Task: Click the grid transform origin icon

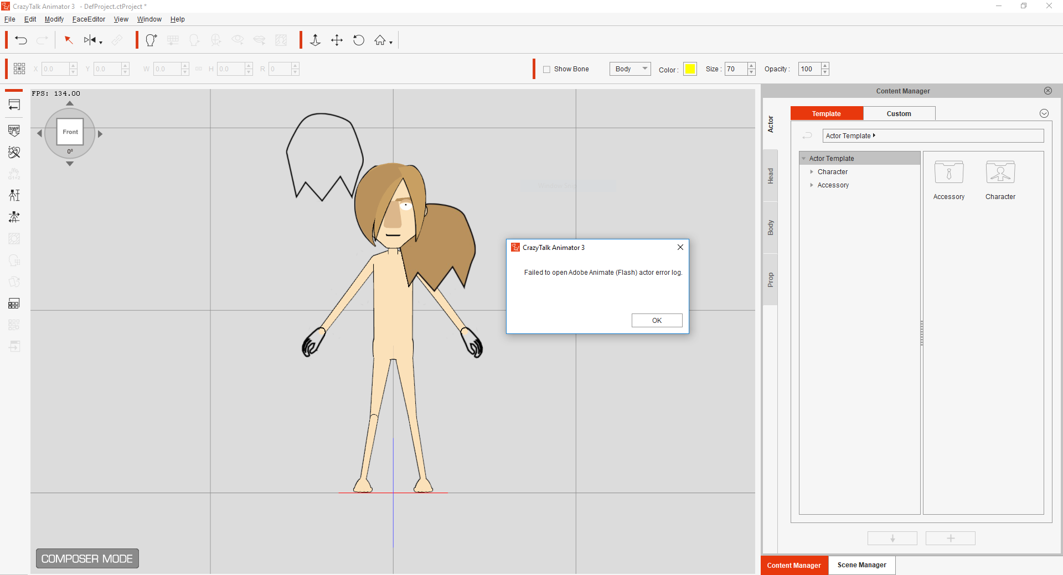Action: click(19, 69)
